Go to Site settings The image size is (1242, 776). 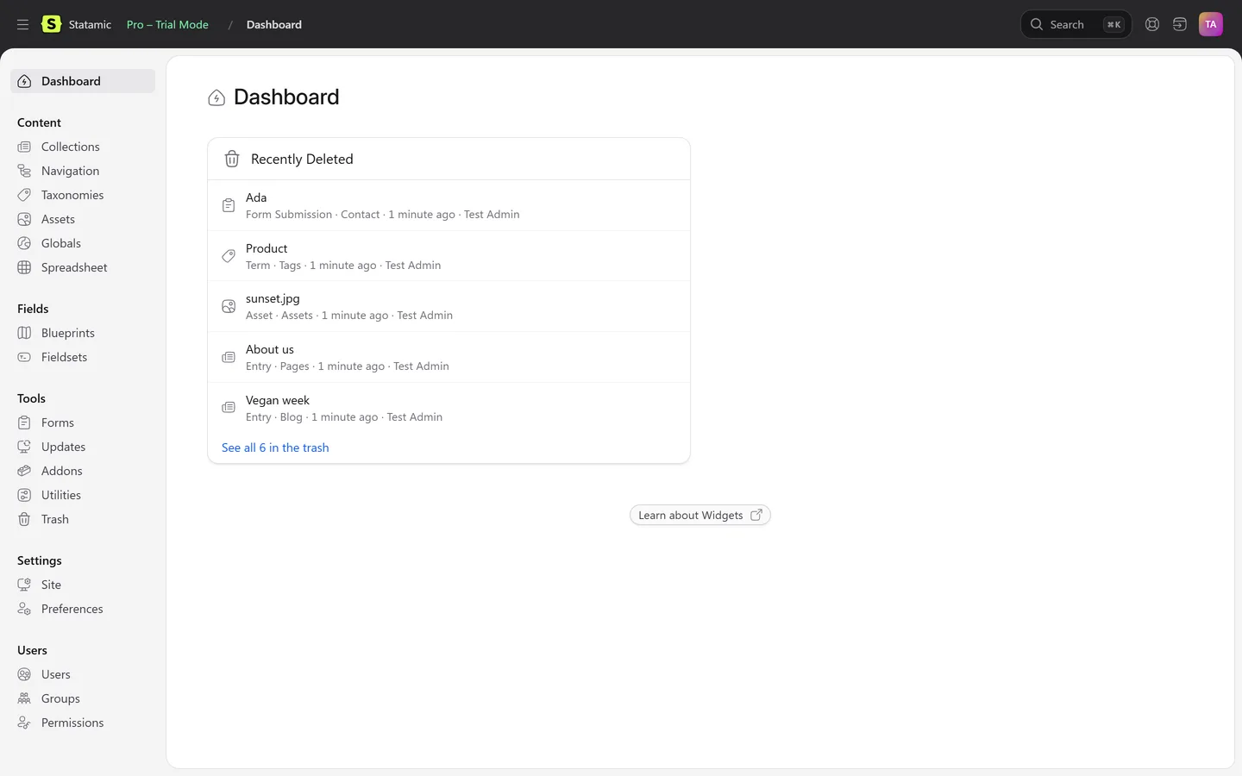point(83,585)
